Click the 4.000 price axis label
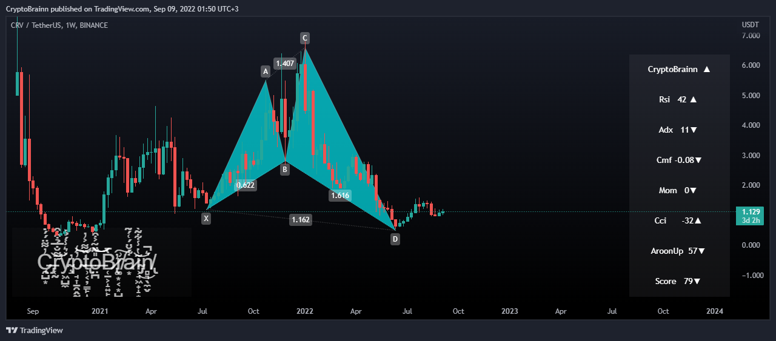 coord(751,125)
